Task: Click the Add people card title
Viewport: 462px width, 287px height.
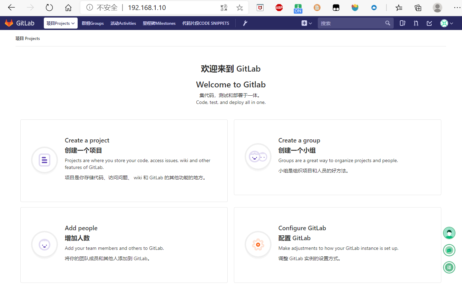Action: [x=81, y=228]
